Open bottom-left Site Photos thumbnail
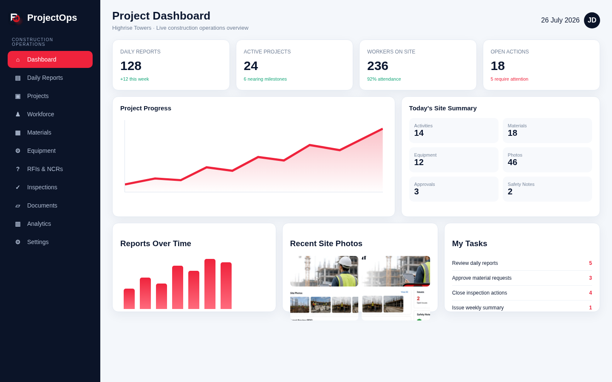 tap(324, 305)
